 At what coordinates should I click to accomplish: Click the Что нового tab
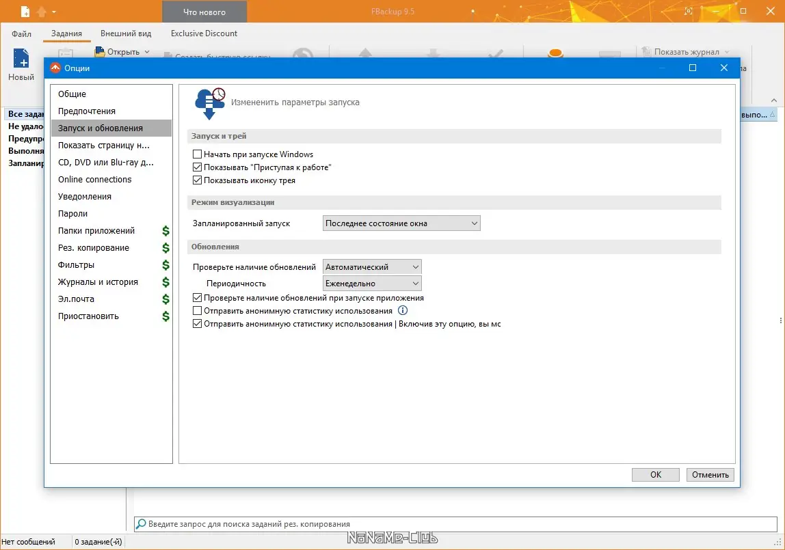(204, 12)
